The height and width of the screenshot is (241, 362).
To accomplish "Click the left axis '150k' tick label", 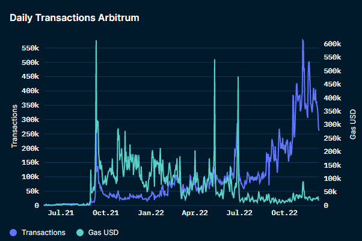I will click(x=31, y=162).
